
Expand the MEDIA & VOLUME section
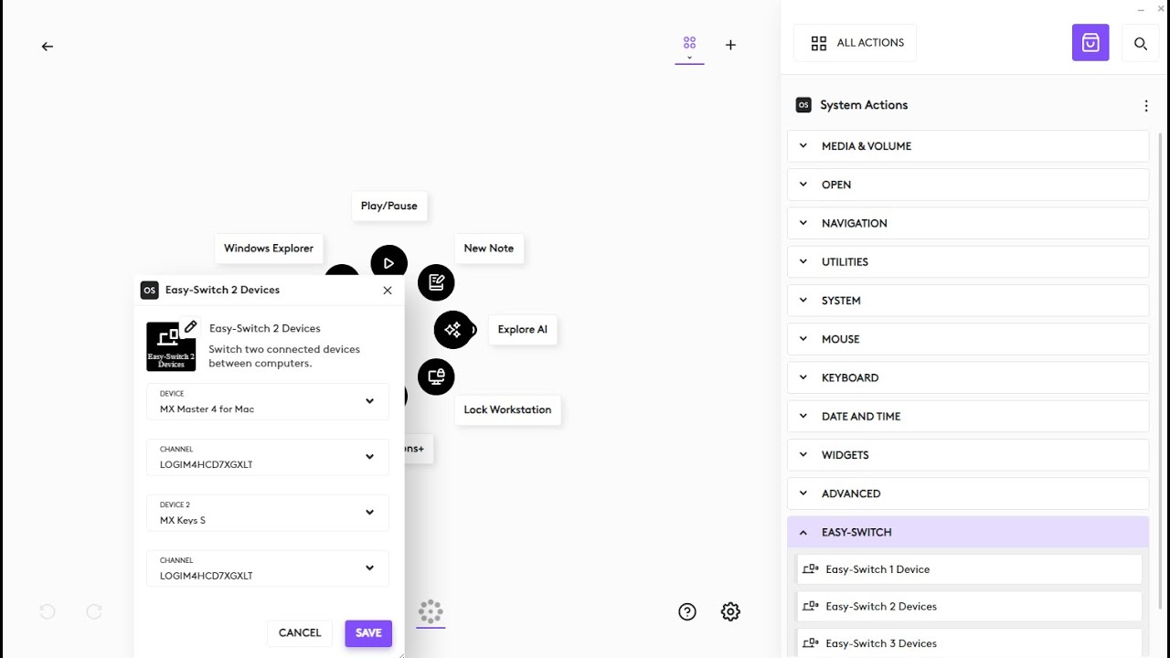(x=968, y=146)
